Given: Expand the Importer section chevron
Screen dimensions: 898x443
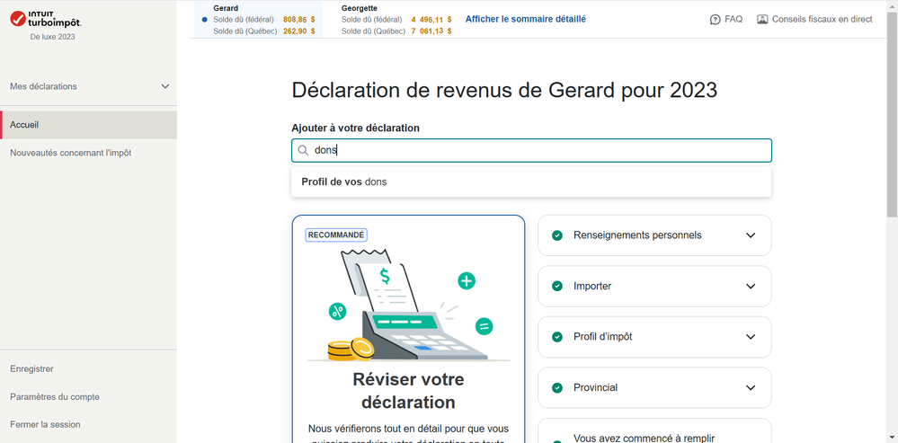Looking at the screenshot, I should 751,287.
